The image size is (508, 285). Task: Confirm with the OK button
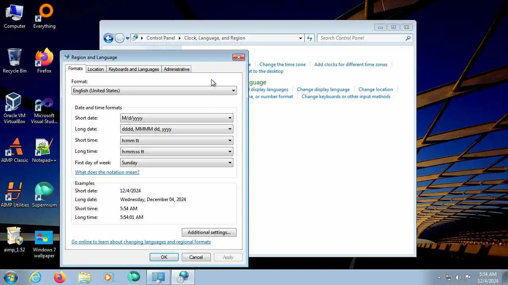[x=164, y=257]
